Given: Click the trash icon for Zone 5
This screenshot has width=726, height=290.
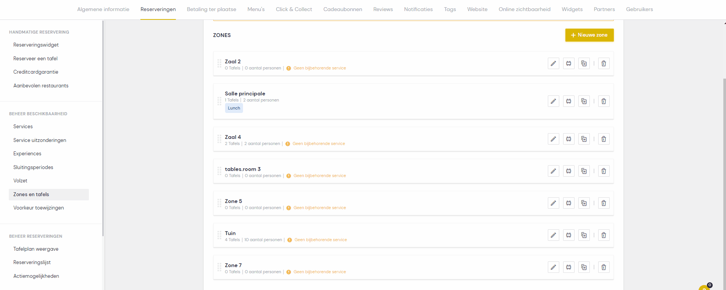Looking at the screenshot, I should [x=604, y=203].
